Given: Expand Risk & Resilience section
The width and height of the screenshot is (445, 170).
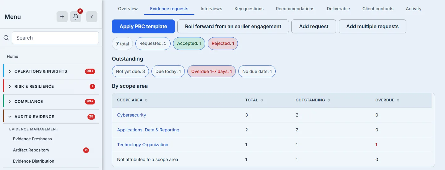Looking at the screenshot, I should (x=51, y=87).
